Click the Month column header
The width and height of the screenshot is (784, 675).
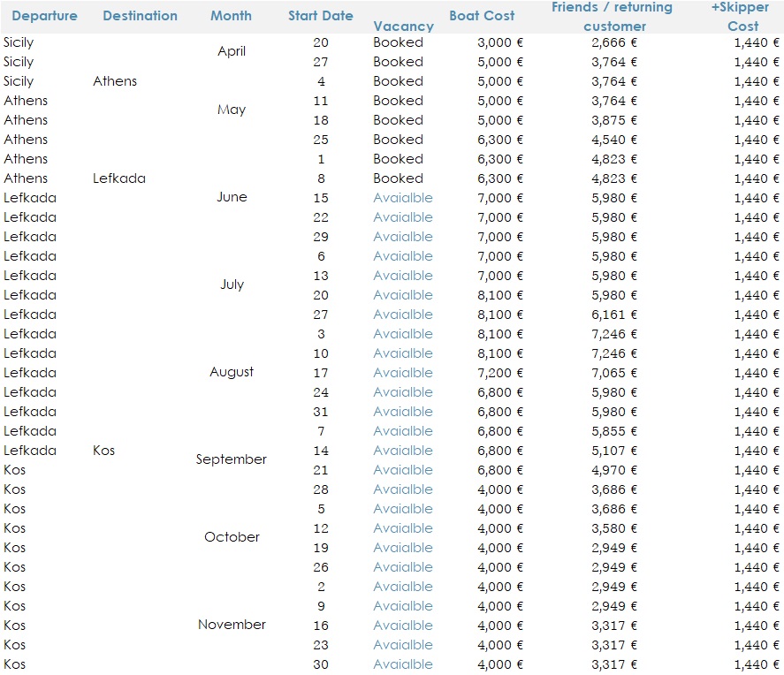tap(231, 16)
